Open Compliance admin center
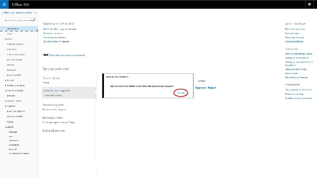The image size is (317, 178). [x=14, y=145]
